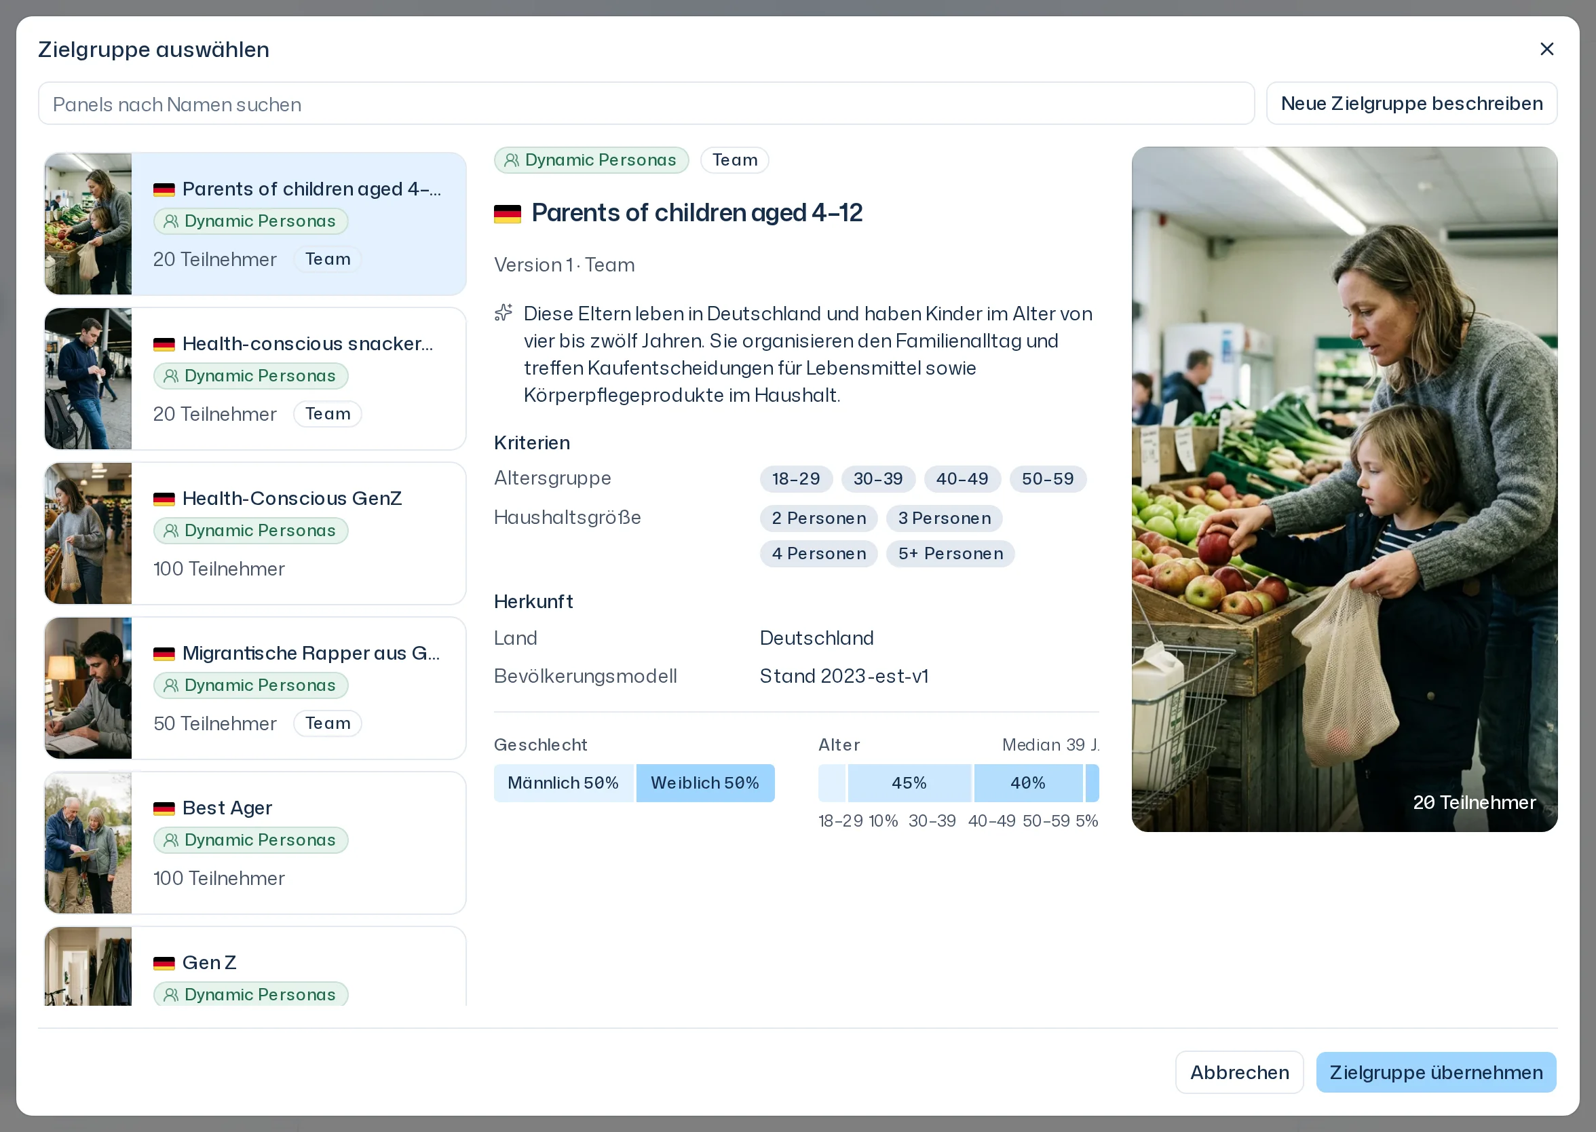This screenshot has height=1132, width=1596.
Task: Select the Health-Conscious GenZ panel card
Action: (x=255, y=533)
